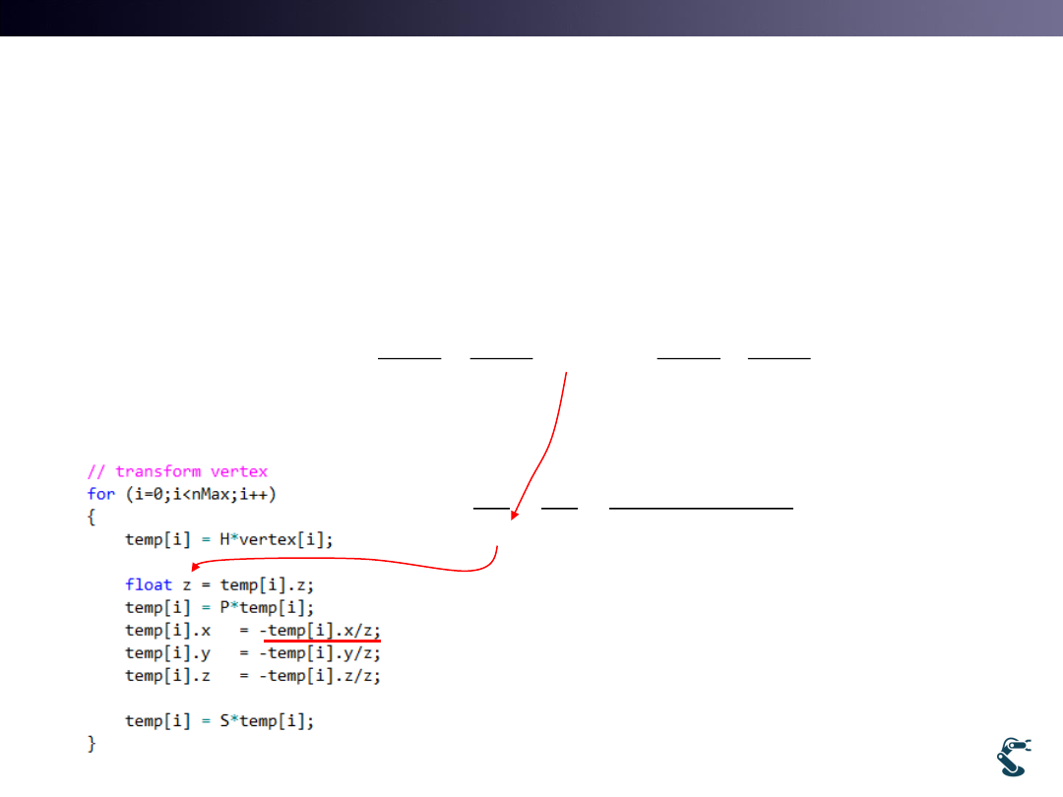Click the red arrowhead pointing at float z
The height and width of the screenshot is (797, 1063).
pos(197,567)
